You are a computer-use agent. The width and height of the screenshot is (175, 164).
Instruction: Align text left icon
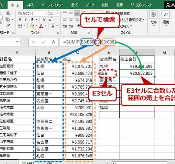65,19
